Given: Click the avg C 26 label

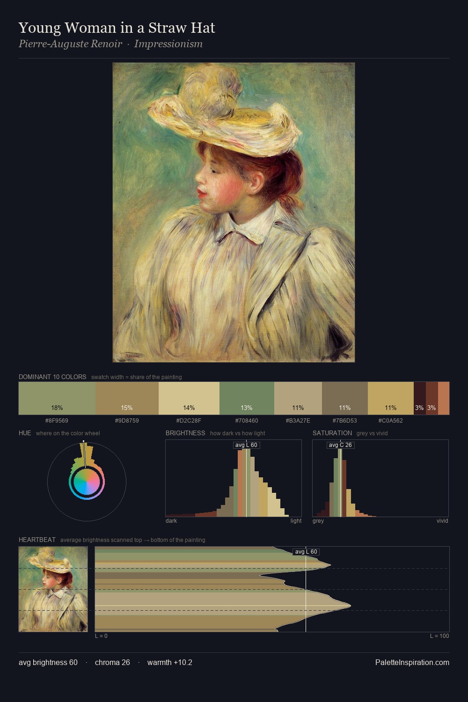Looking at the screenshot, I should [x=340, y=445].
